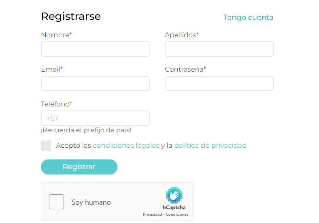Image resolution: width=319 pixels, height=223 pixels.
Task: Check the Soy humano captcha box
Action: coord(57,202)
